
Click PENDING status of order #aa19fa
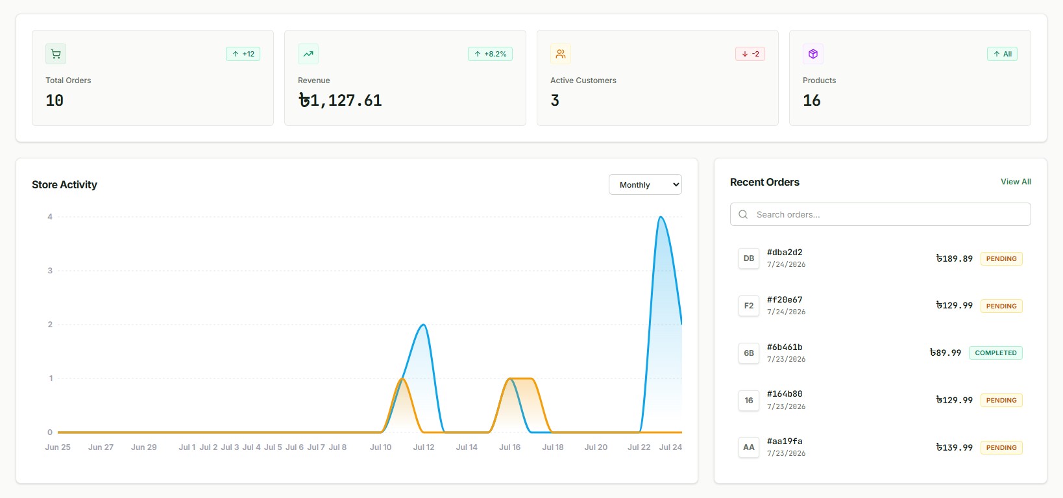tap(1001, 447)
